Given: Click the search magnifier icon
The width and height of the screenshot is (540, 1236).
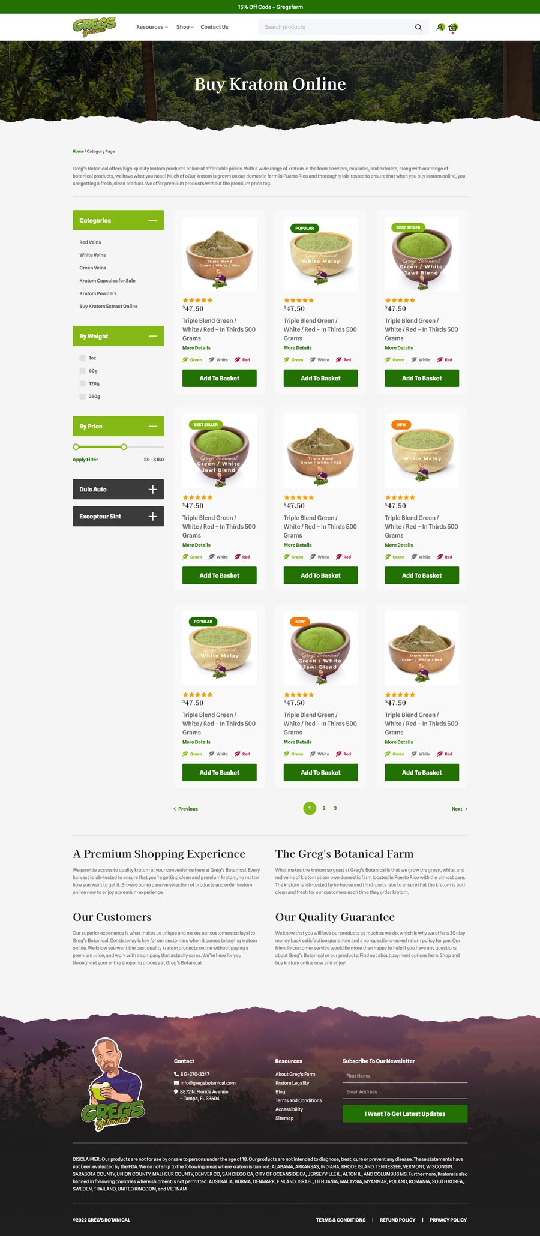Looking at the screenshot, I should pyautogui.click(x=418, y=27).
